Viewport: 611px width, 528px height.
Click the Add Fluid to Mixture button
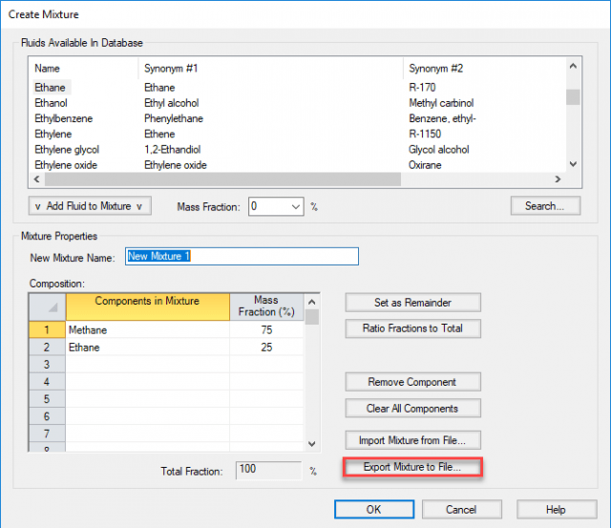tap(90, 205)
